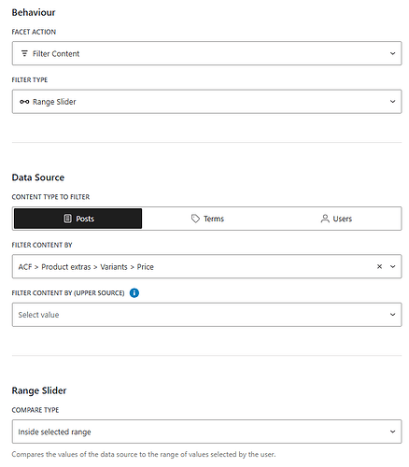
Task: Click the Range Slider text in Filter Type
Action: pos(54,102)
